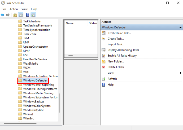Click the Create Basic Task icon
This screenshot has width=183, height=130.
[x=104, y=33]
